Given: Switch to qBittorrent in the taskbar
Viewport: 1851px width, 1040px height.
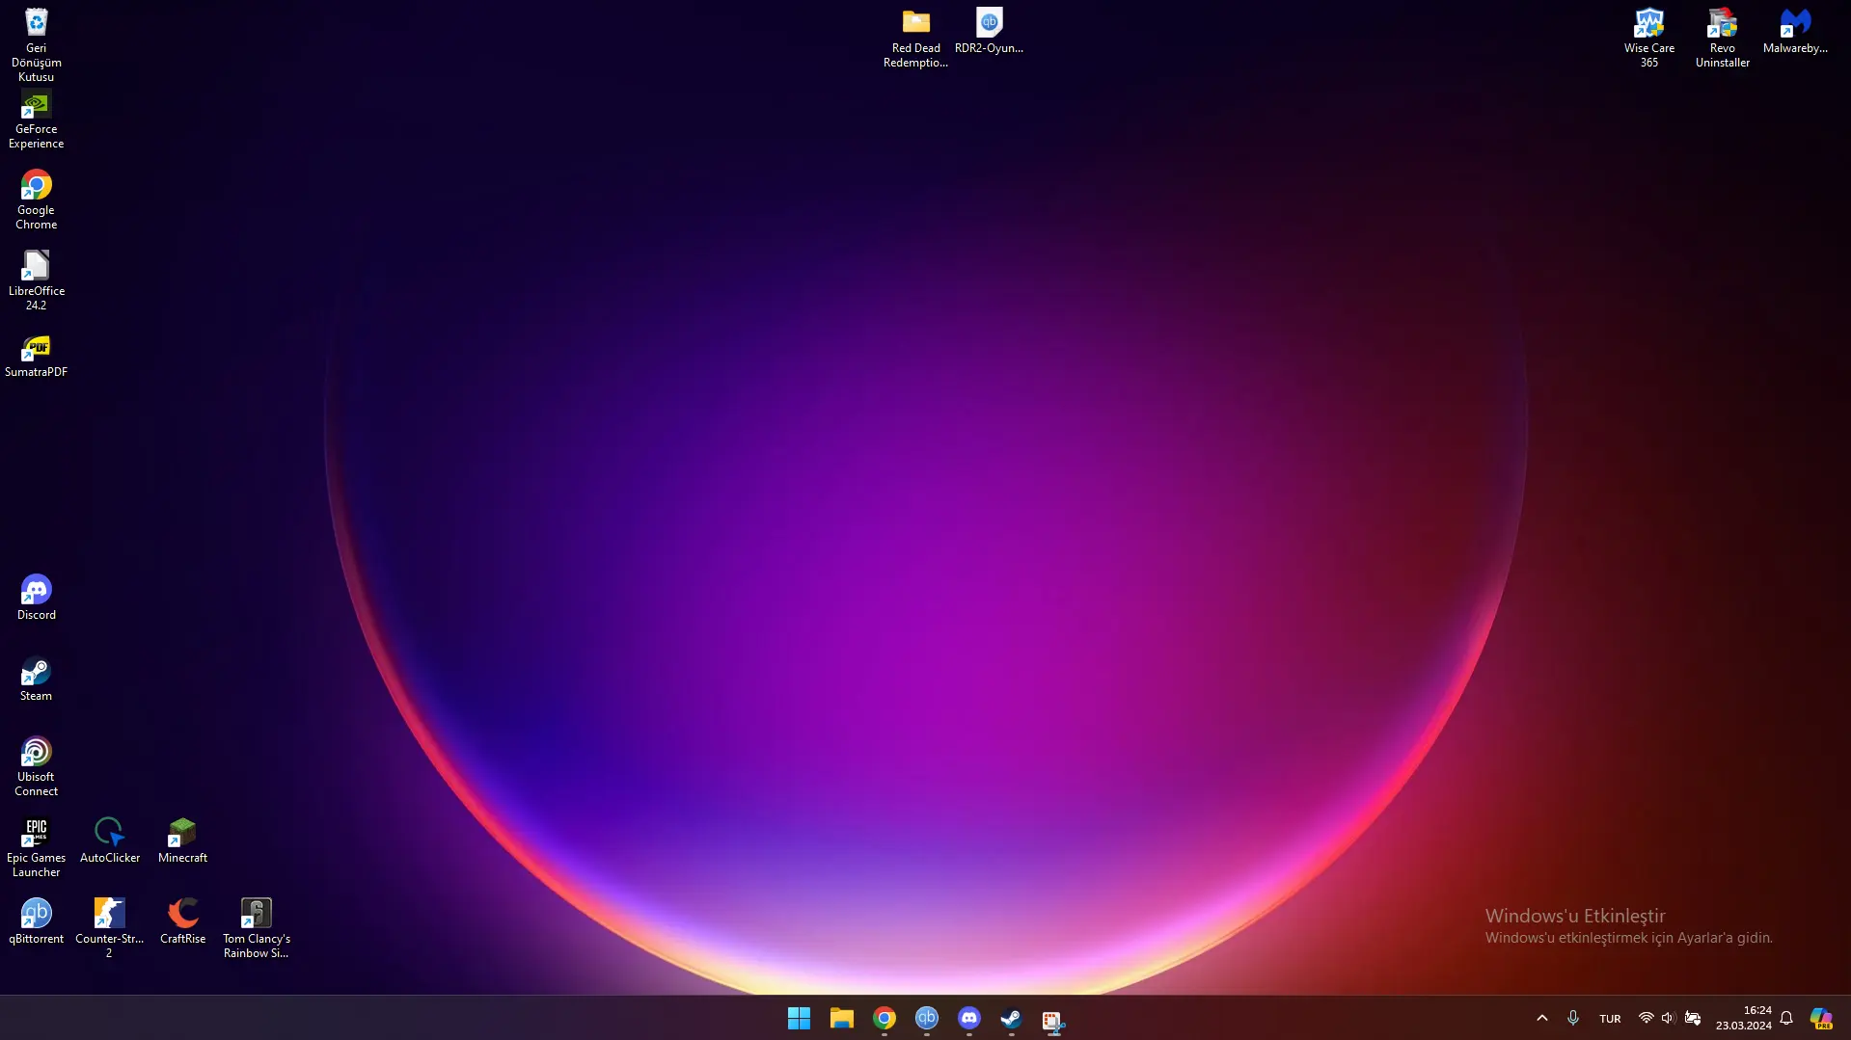Looking at the screenshot, I should [926, 1018].
